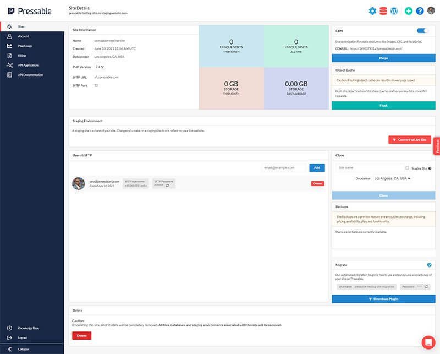Click the Billing document icon in sidebar
Screen dimensions: 440x354
pos(9,56)
